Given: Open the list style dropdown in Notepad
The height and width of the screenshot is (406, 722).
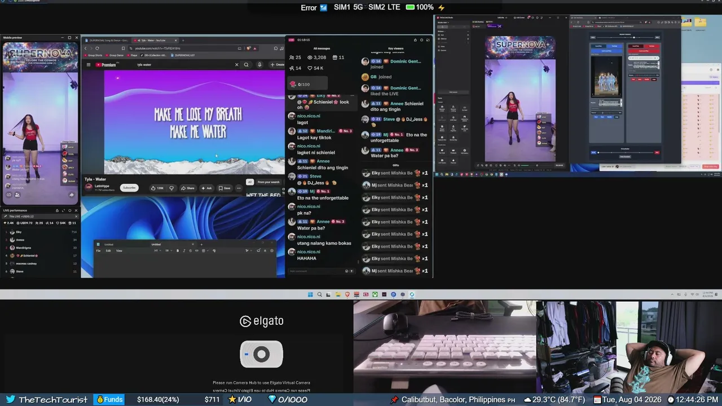Looking at the screenshot, I should tap(168, 251).
